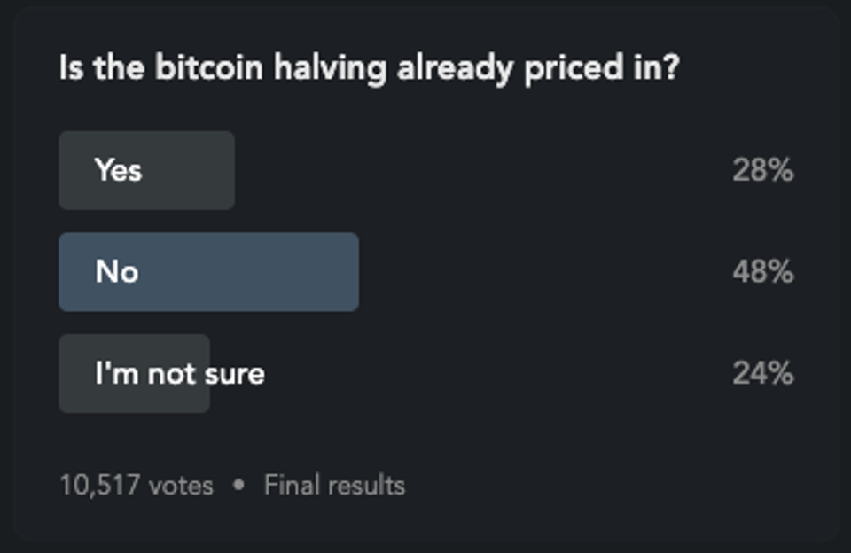Click the Final results label
The width and height of the screenshot is (851, 553).
coord(334,485)
